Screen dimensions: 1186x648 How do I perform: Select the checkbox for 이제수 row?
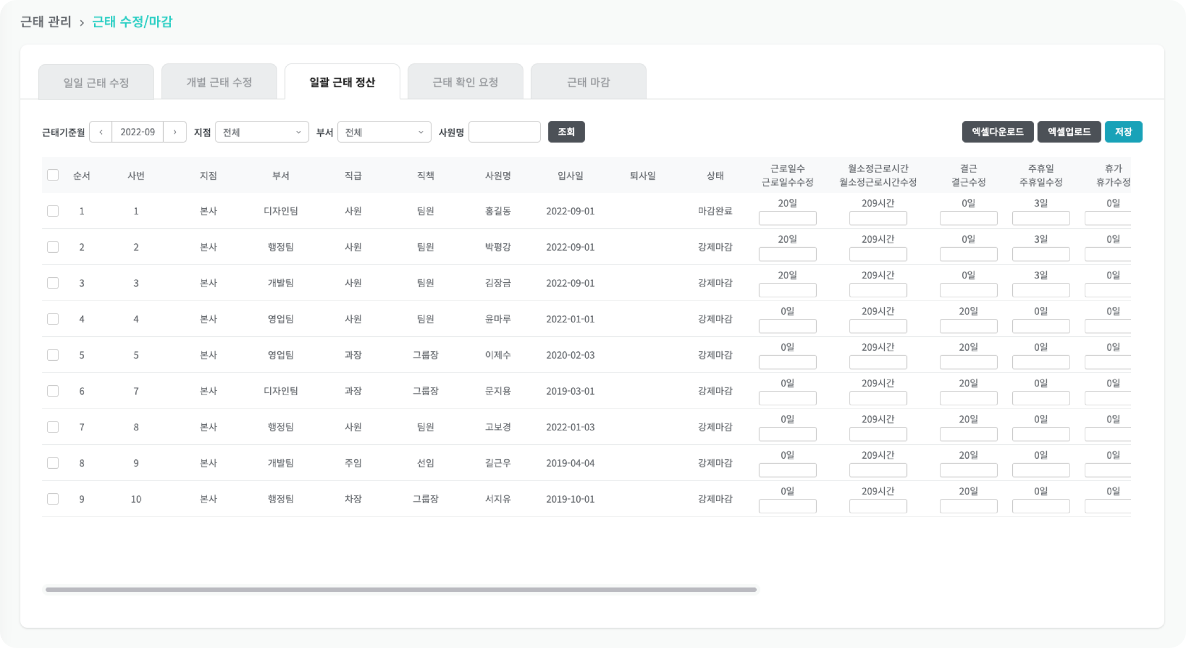point(53,355)
